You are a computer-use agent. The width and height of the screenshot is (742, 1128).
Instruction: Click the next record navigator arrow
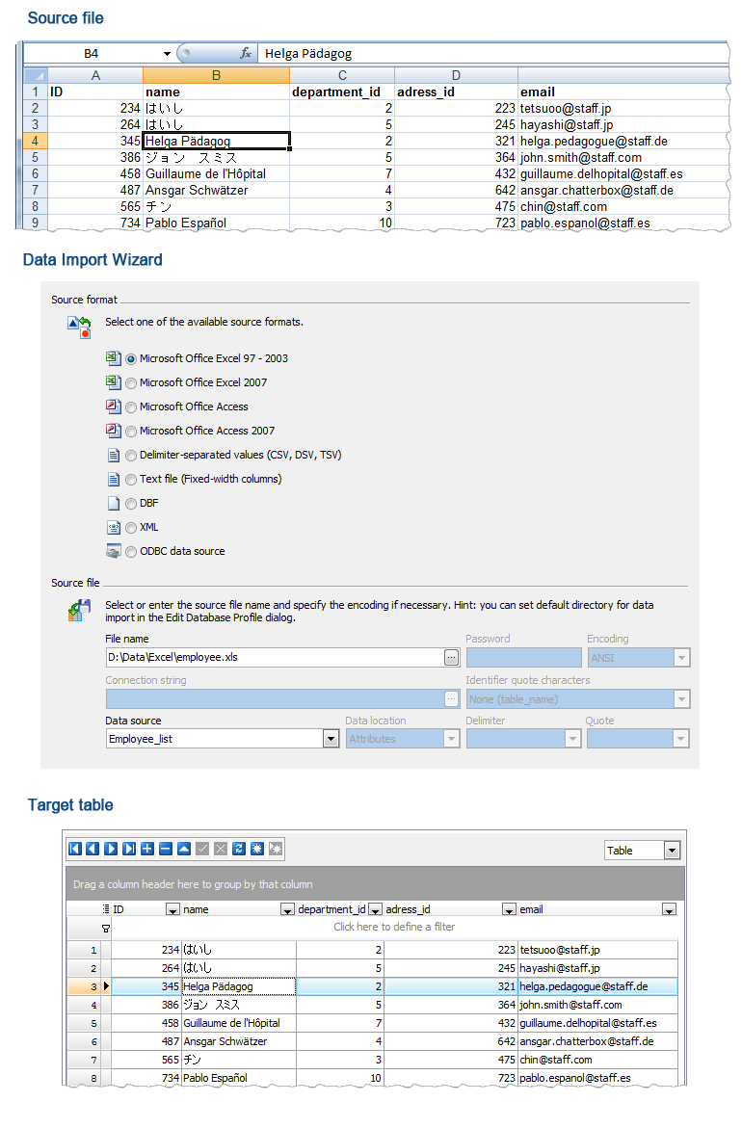111,849
